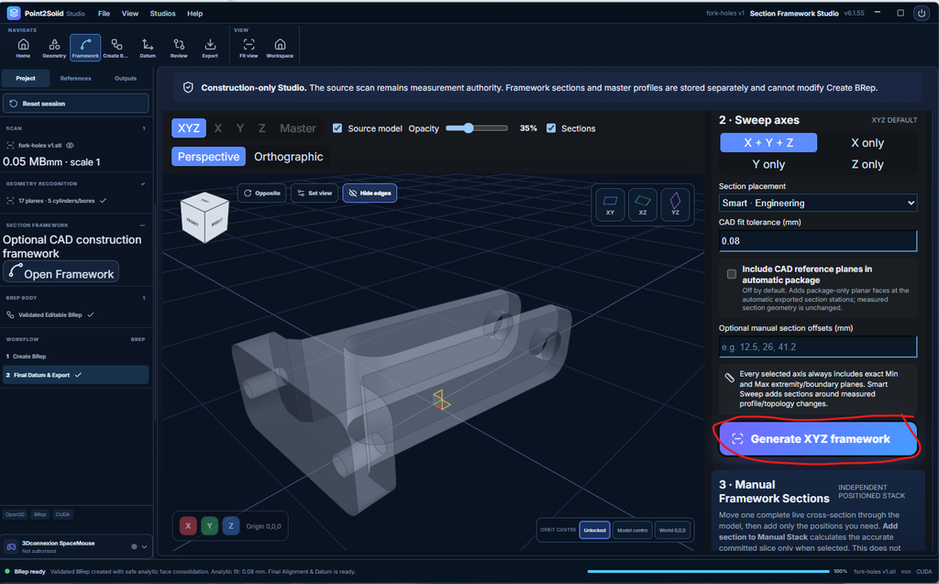Screen dimensions: 939x584
Task: Adjust the Opacity slider
Action: point(477,128)
